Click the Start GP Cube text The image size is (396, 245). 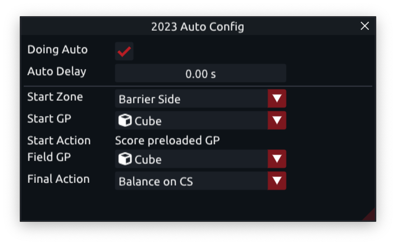[x=148, y=121]
